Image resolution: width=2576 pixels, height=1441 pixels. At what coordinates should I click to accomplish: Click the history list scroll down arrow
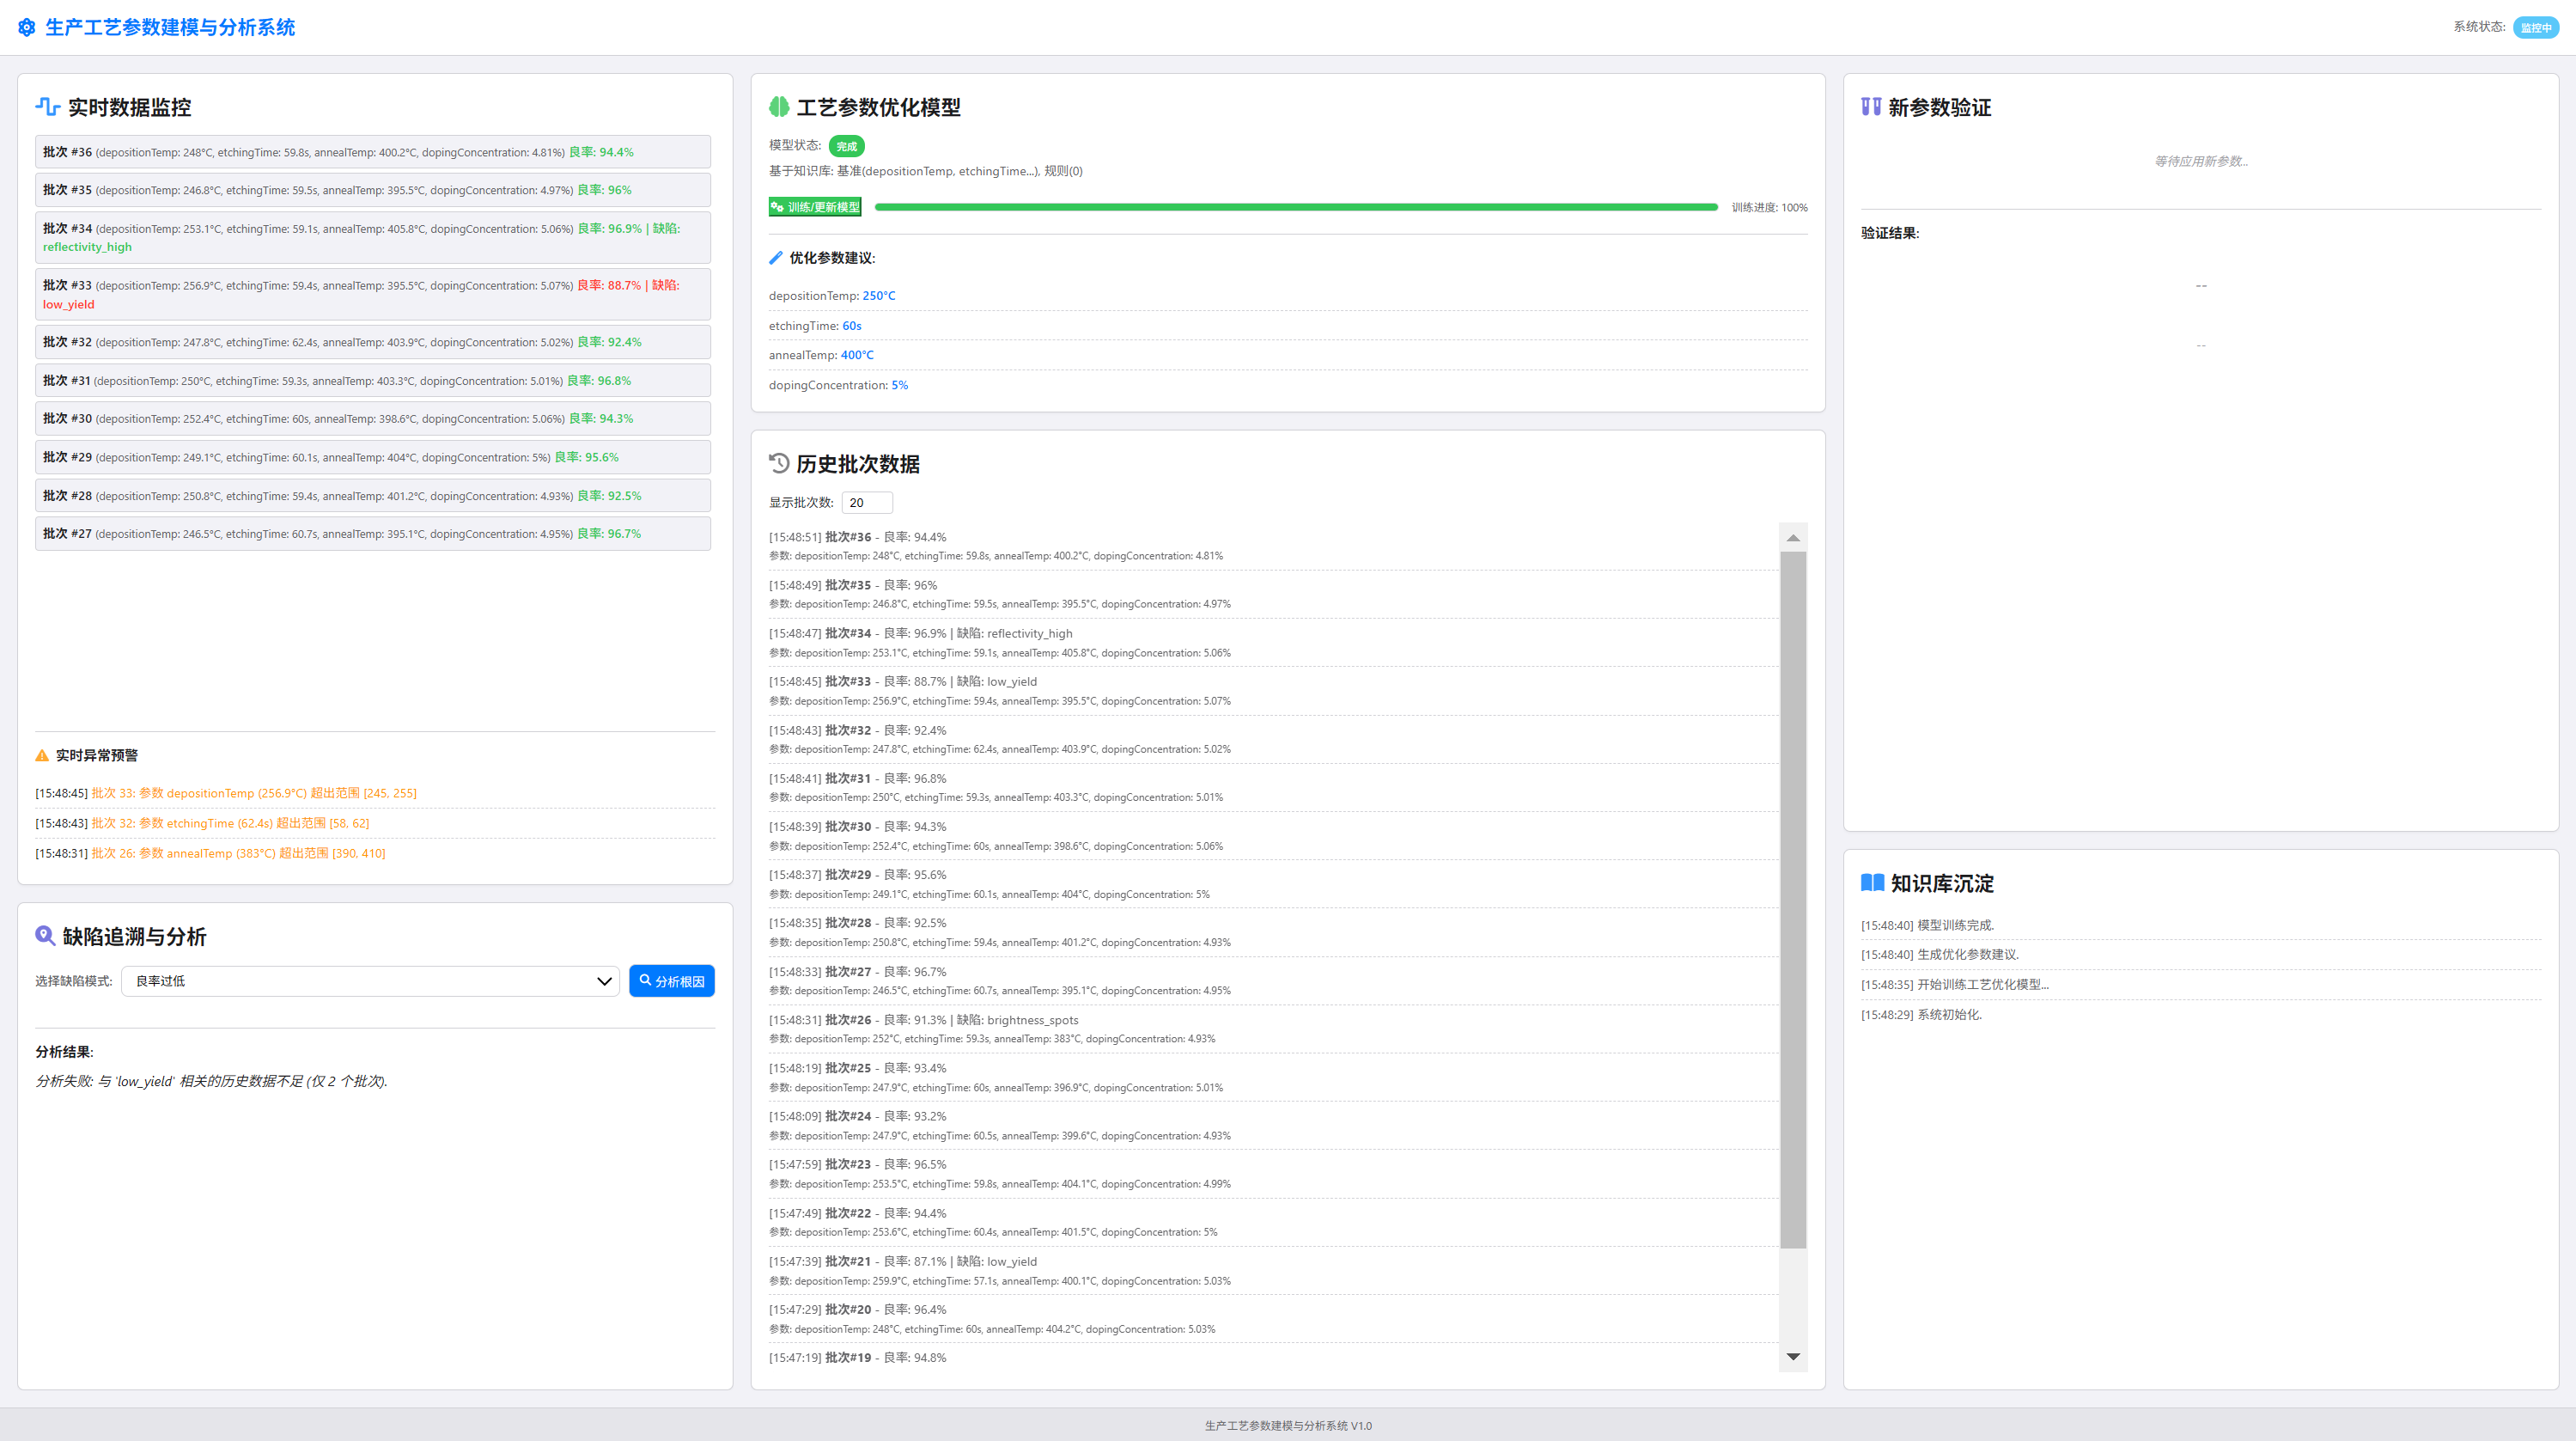click(1793, 1357)
